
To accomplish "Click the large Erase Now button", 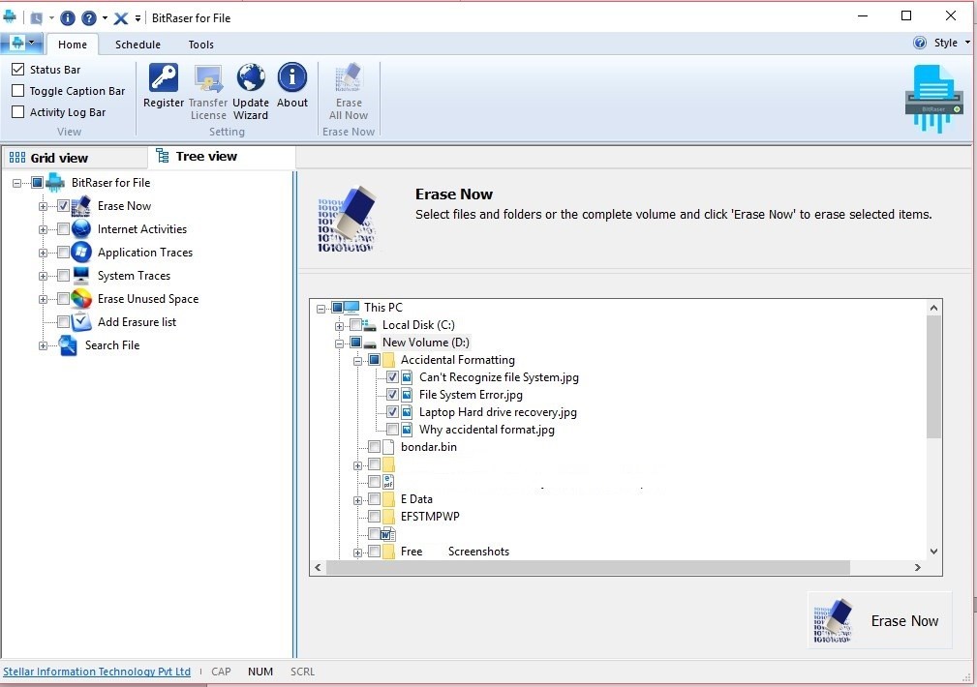I will click(879, 621).
